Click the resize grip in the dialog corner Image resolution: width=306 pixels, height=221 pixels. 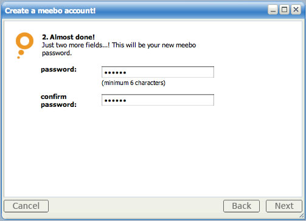302,216
